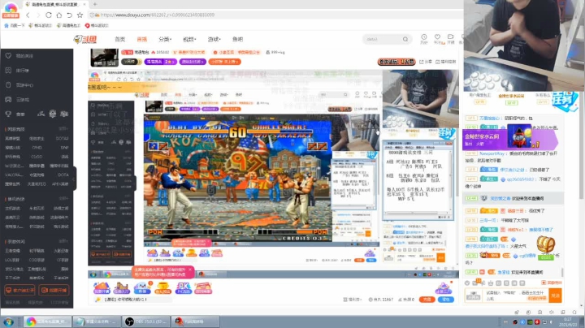Bookmark the page with the star icon
Image resolution: width=585 pixels, height=328 pixels.
[x=80, y=15]
